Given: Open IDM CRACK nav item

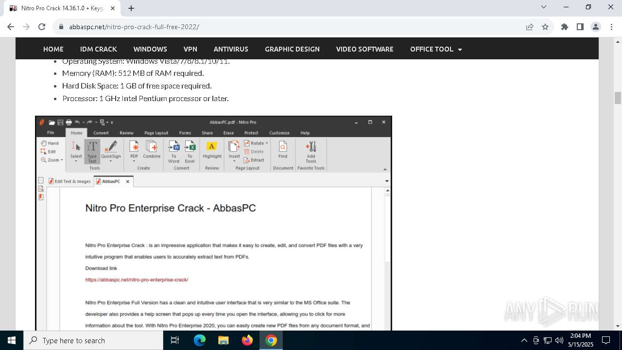Looking at the screenshot, I should point(99,49).
